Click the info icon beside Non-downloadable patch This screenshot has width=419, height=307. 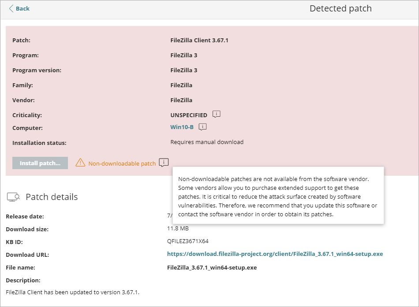tap(163, 163)
